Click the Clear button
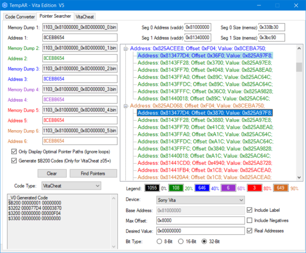This screenshot has height=253, width=306. (52, 174)
